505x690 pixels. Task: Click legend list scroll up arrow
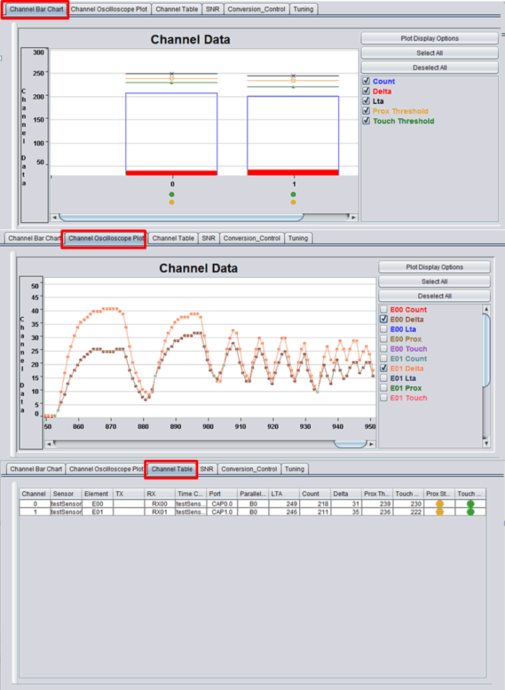486,309
